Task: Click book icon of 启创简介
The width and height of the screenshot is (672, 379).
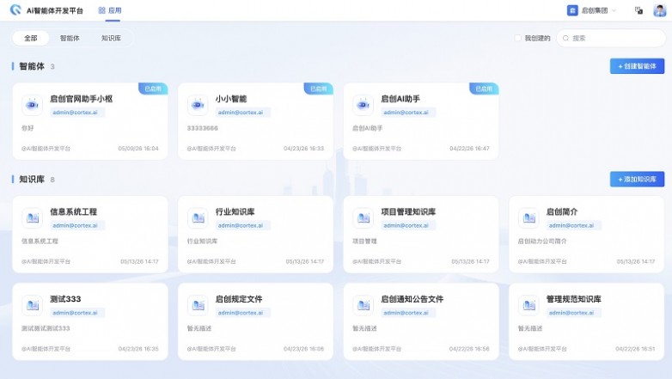Action: (528, 217)
